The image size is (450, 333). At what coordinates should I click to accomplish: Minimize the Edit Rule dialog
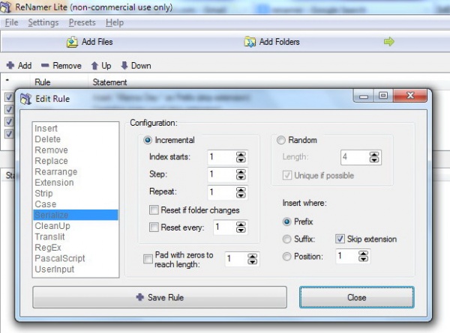[363, 96]
